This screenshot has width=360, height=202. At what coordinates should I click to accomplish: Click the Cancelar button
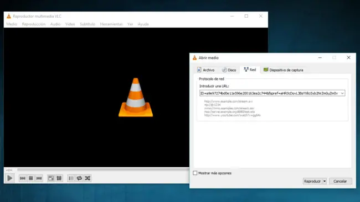tap(340, 181)
